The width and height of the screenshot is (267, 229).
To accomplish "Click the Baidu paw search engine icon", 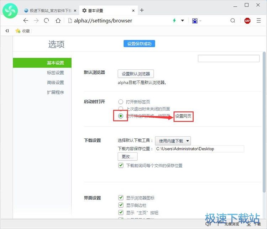I will (195, 21).
